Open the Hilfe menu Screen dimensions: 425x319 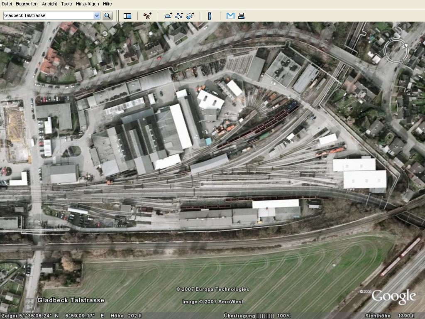[x=107, y=4]
